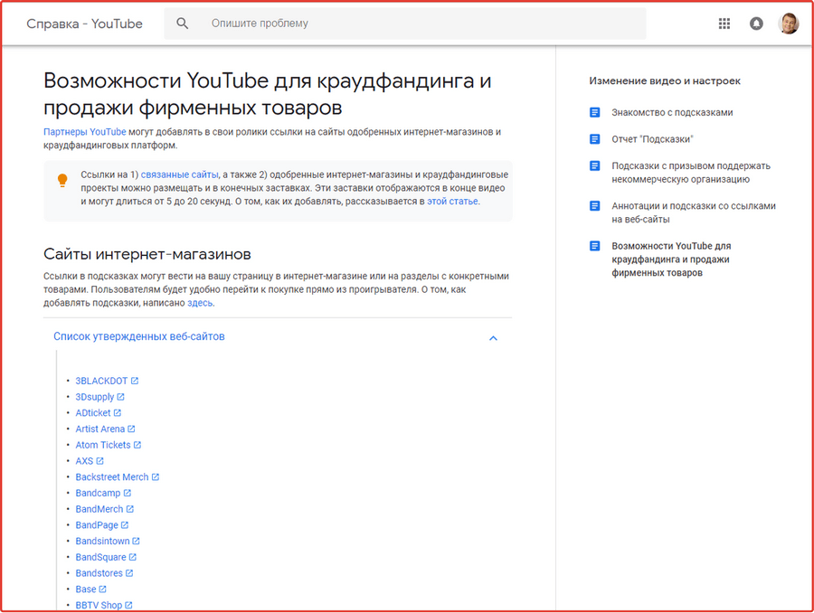
Task: Open the 3BLACKDOT link
Action: (x=101, y=381)
